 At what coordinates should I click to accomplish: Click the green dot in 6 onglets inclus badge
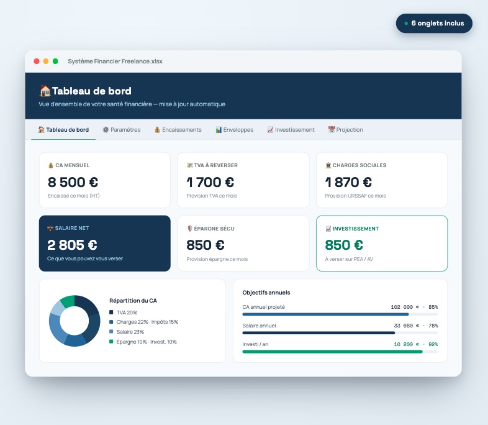pos(406,24)
